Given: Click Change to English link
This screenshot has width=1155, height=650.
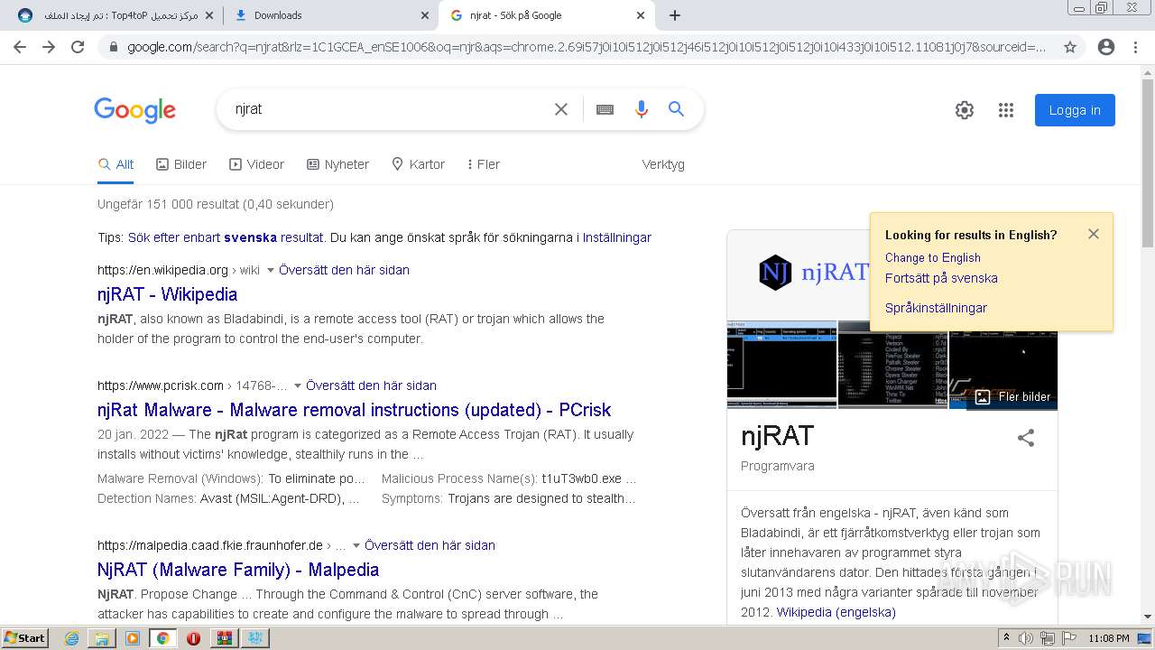Looking at the screenshot, I should point(933,257).
